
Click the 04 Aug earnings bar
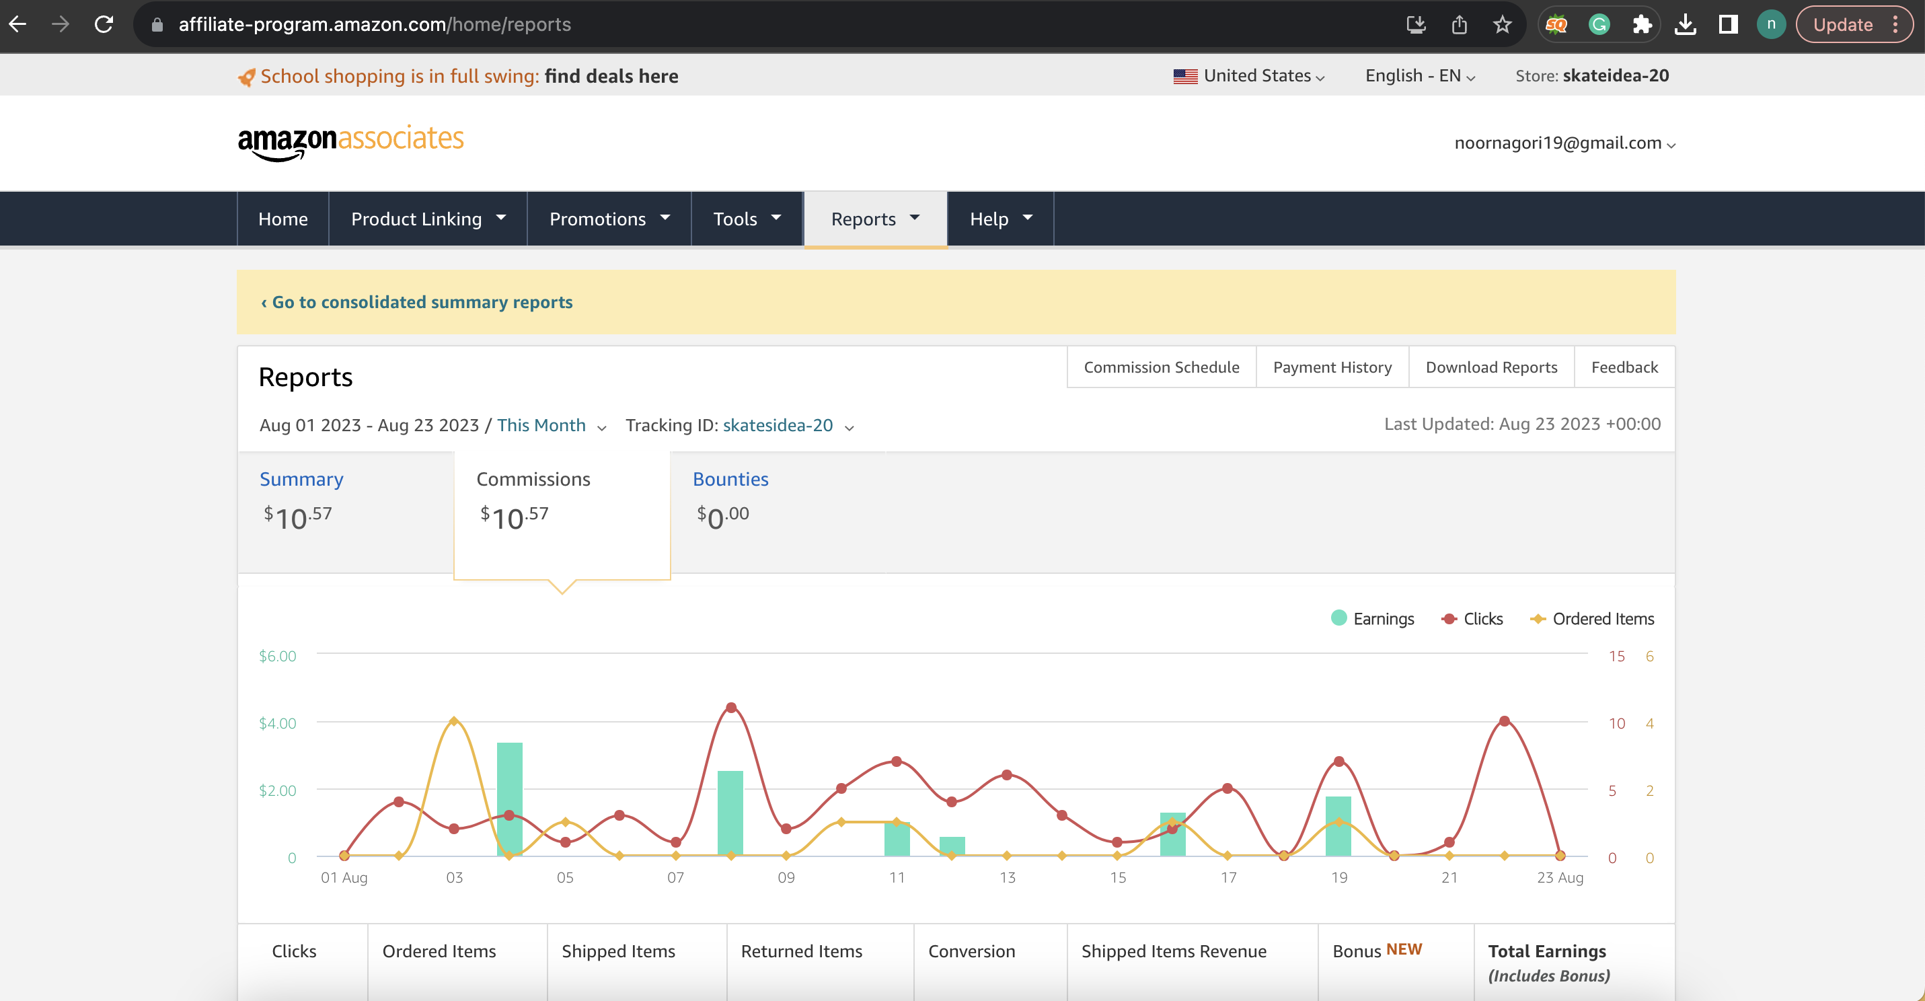pos(510,799)
